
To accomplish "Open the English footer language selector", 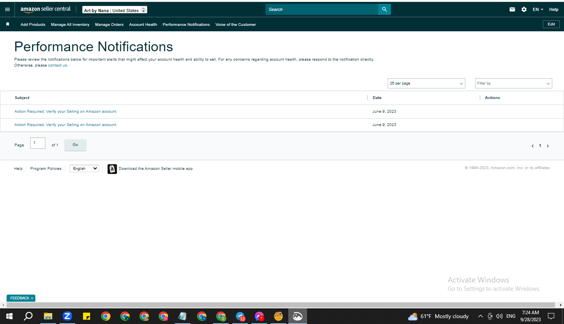I will click(x=84, y=168).
